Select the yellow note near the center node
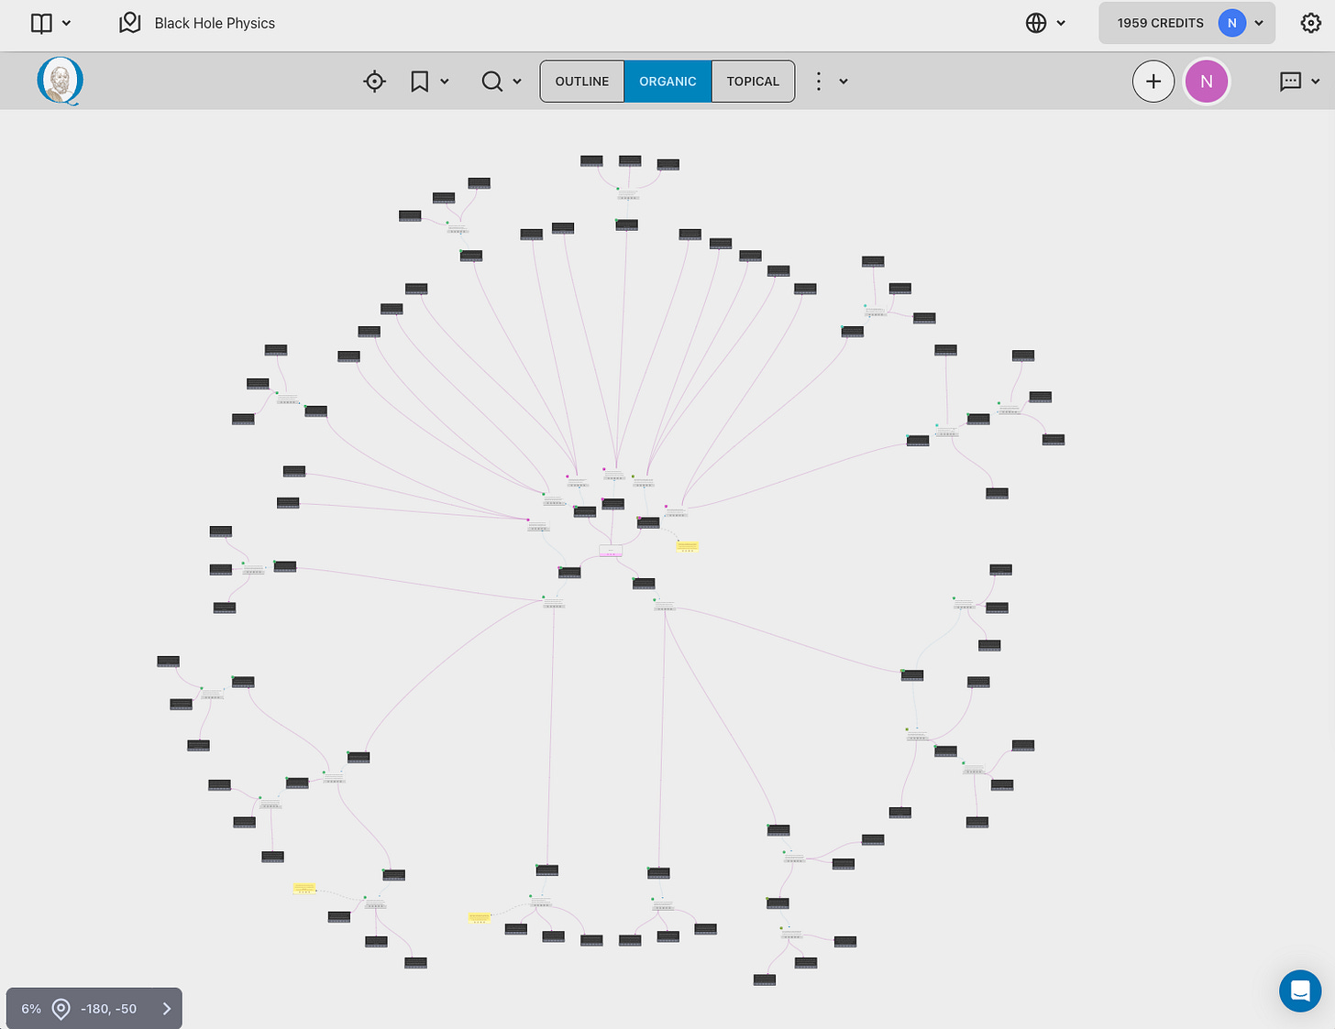Screen dimensions: 1335x1029 tap(688, 547)
